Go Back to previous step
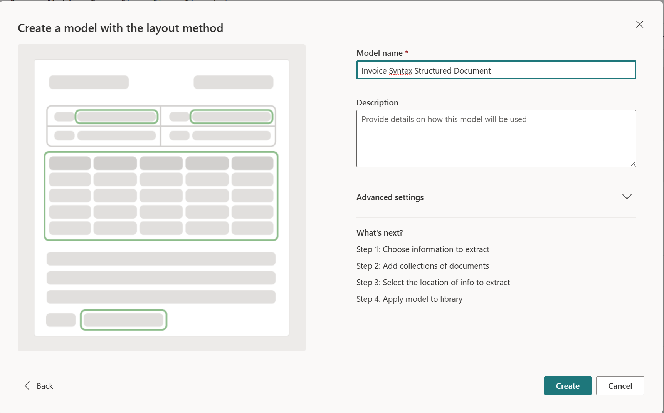The width and height of the screenshot is (664, 413). pyautogui.click(x=39, y=386)
